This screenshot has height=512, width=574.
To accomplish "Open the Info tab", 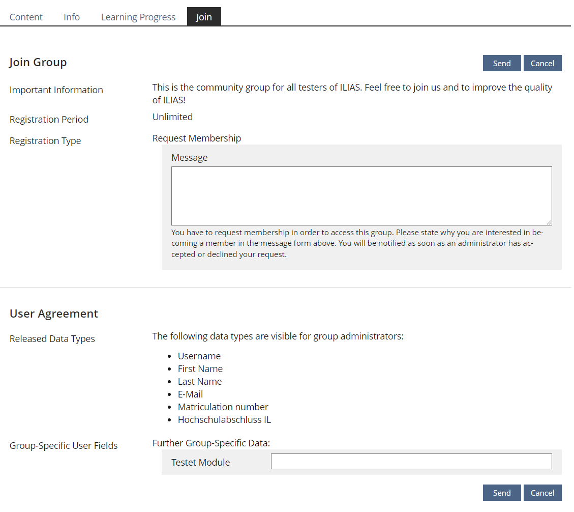I will pyautogui.click(x=71, y=17).
